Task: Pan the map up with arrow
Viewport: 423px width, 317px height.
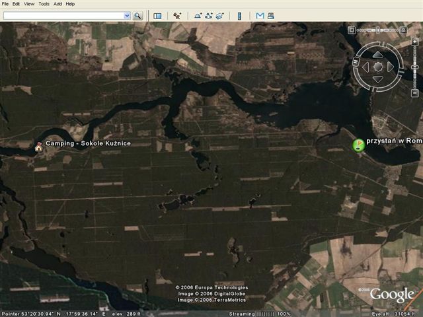Action: tap(377, 55)
